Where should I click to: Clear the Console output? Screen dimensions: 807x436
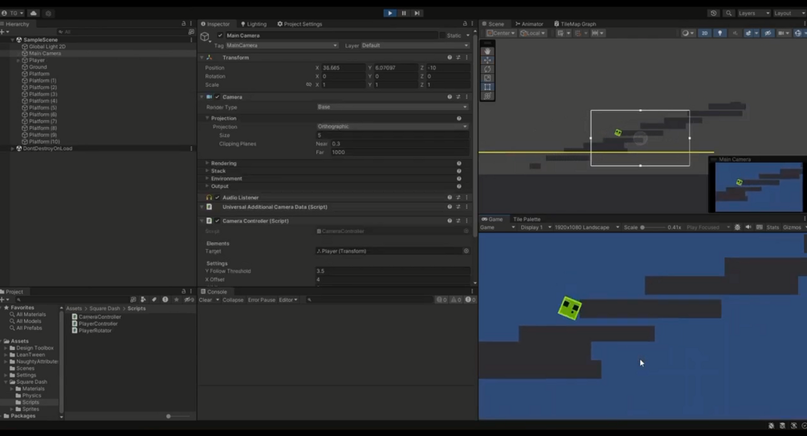[x=206, y=299]
